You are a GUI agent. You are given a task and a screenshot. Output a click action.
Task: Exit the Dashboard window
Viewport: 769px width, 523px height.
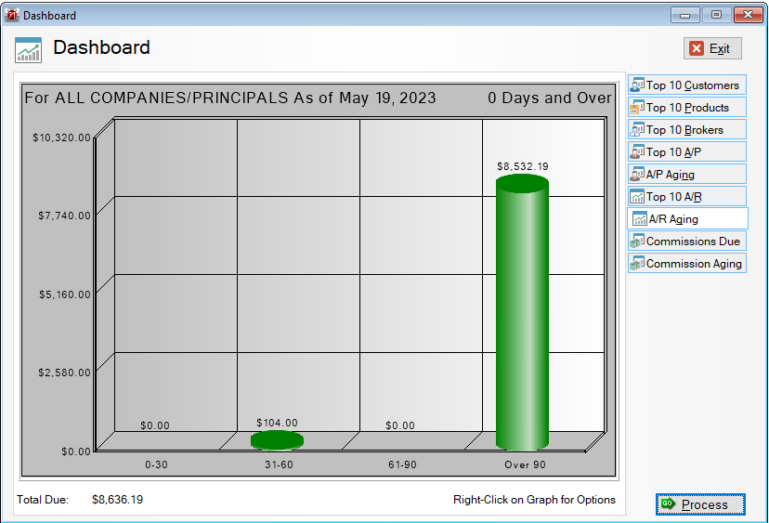(712, 48)
